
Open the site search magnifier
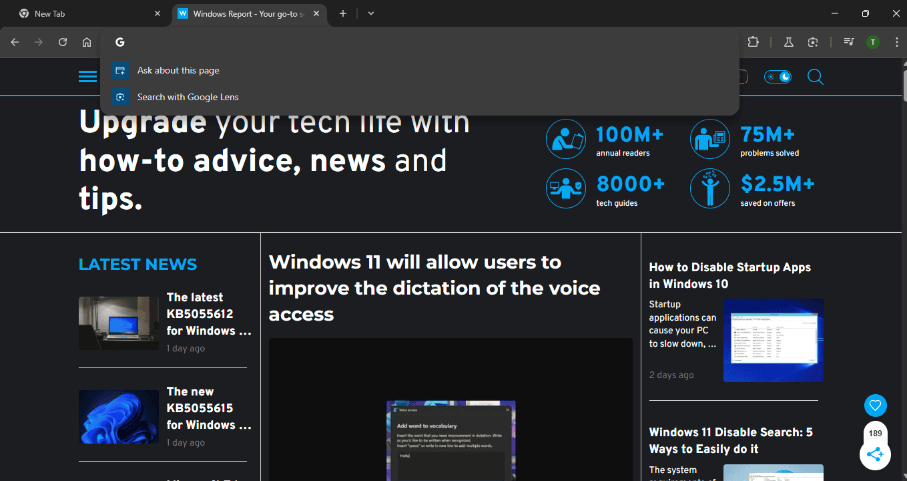pyautogui.click(x=815, y=77)
